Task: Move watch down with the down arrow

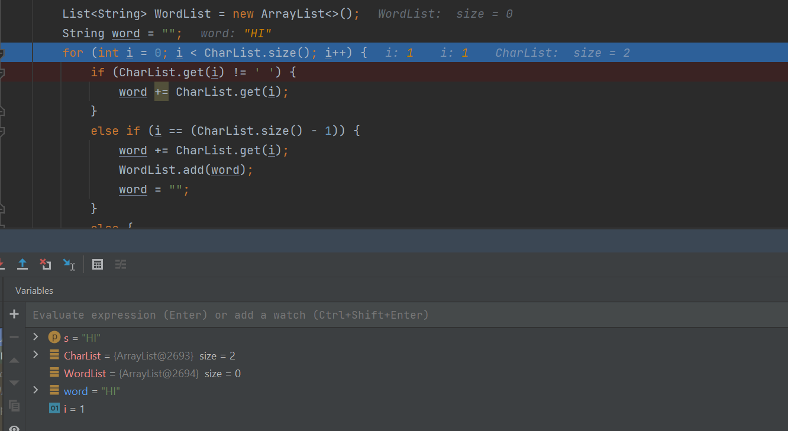Action: 14,383
